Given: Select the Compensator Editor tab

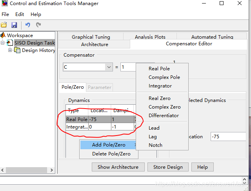Looking at the screenshot, I should (x=189, y=44).
